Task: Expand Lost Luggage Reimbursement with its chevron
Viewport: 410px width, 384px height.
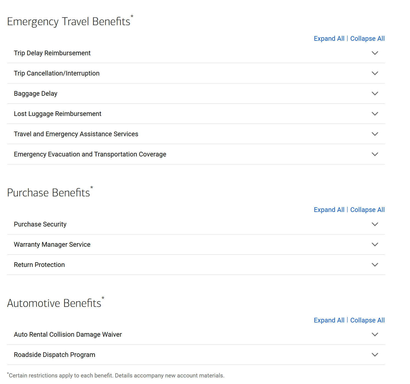Action: tap(375, 114)
